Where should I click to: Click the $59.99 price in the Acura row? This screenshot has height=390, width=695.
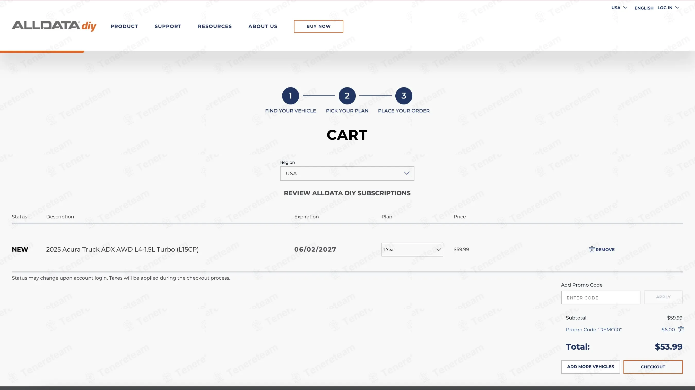(x=461, y=250)
